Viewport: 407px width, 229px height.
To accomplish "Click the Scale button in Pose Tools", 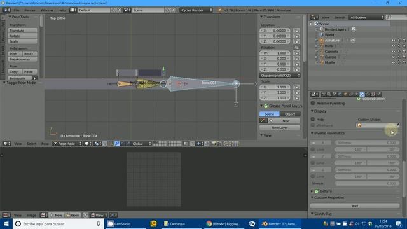I will [x=23, y=41].
